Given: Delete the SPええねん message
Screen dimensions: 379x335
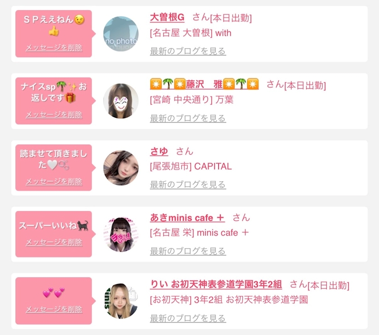Looking at the screenshot, I should (x=54, y=48).
